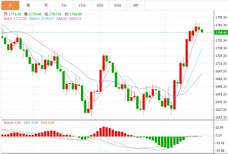Viewport: 228px width, 154px height.
Task: Click the 1739.34 price axis label
Action: pos(221,48)
